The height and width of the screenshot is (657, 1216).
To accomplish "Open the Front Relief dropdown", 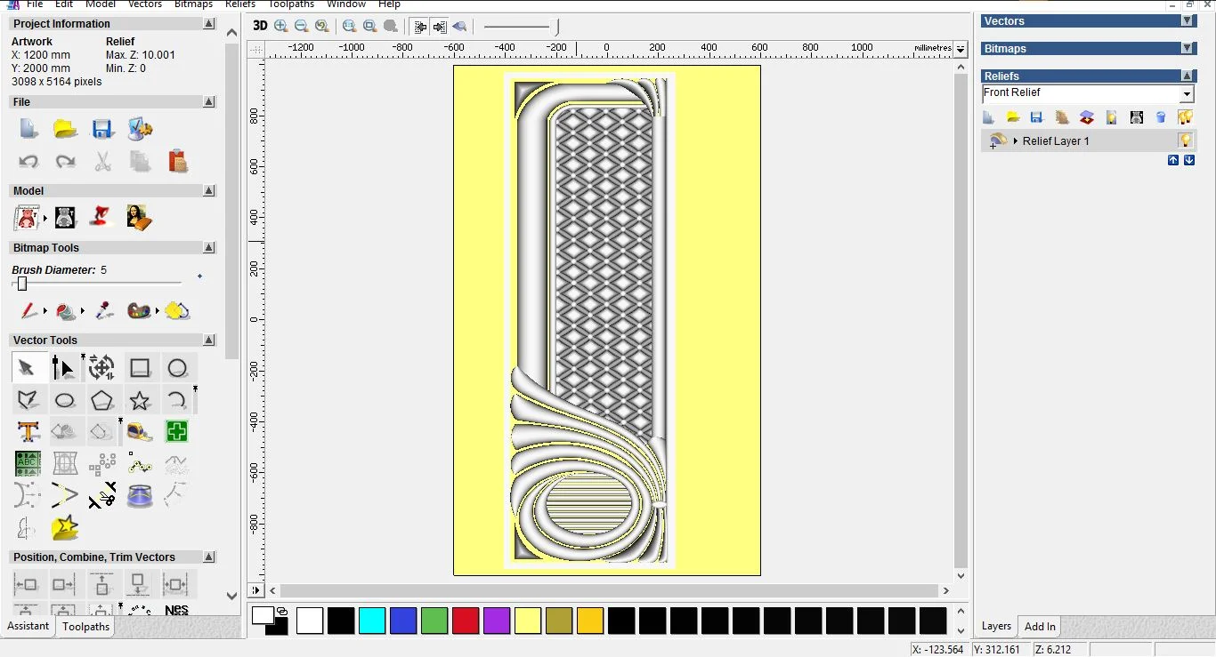I will [1187, 94].
